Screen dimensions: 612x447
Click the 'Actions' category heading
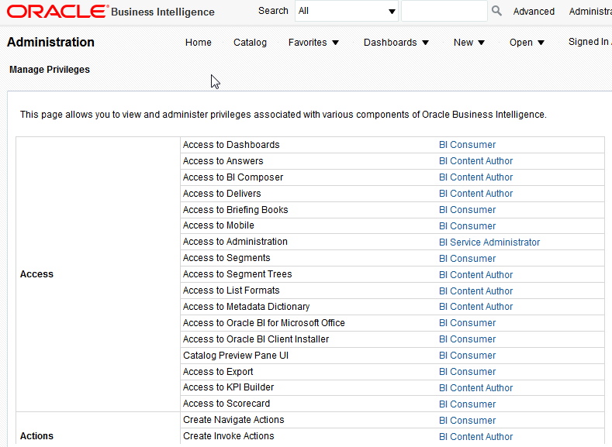[36, 436]
